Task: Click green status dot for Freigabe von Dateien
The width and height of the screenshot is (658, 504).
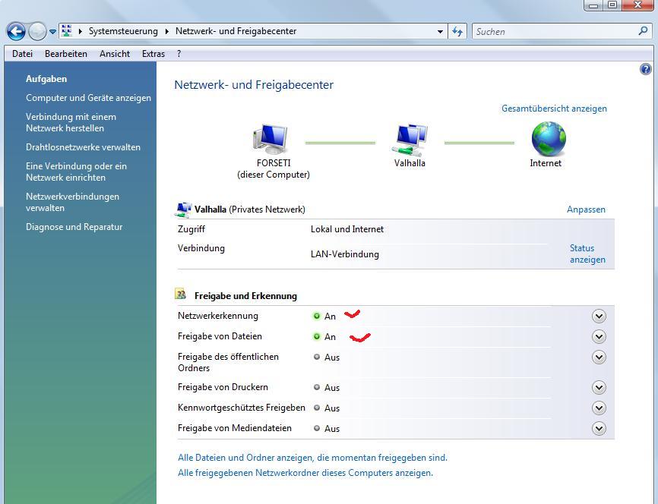Action: [x=317, y=336]
